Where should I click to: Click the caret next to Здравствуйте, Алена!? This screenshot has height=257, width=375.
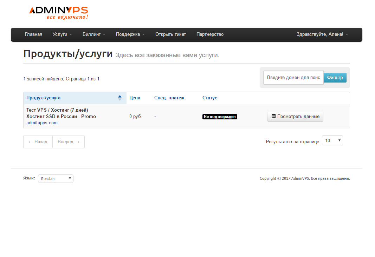(347, 34)
